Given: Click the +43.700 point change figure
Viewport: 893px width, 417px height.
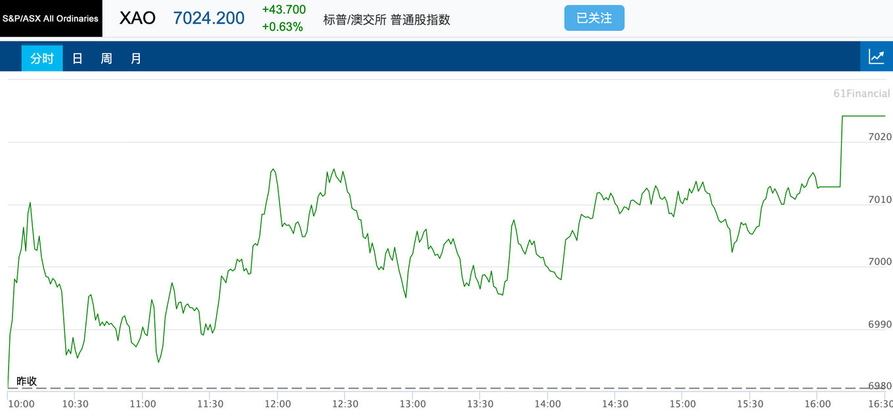Looking at the screenshot, I should [284, 10].
